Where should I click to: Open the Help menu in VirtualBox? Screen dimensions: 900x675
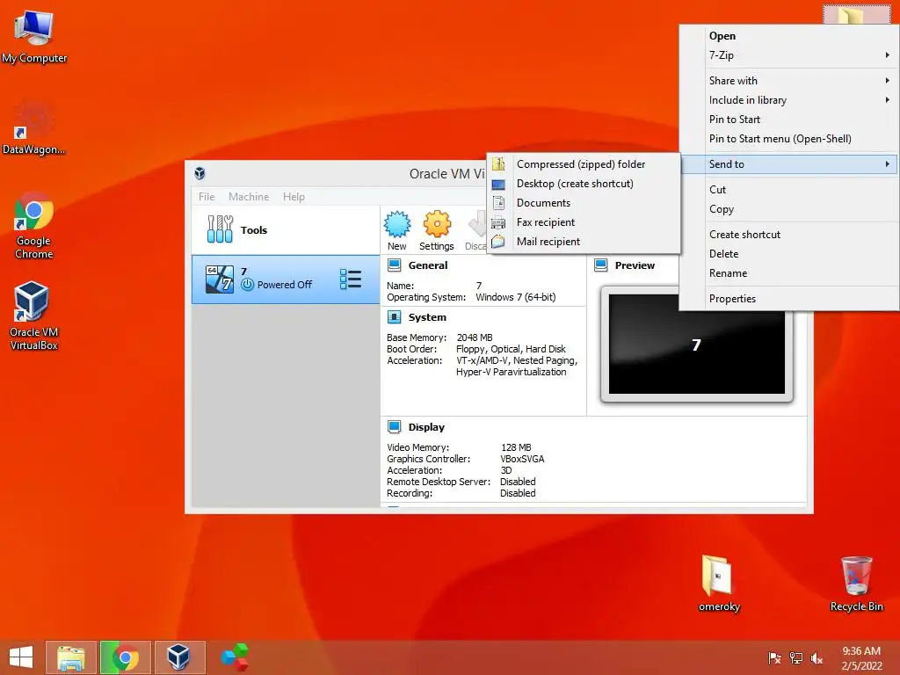pyautogui.click(x=294, y=196)
